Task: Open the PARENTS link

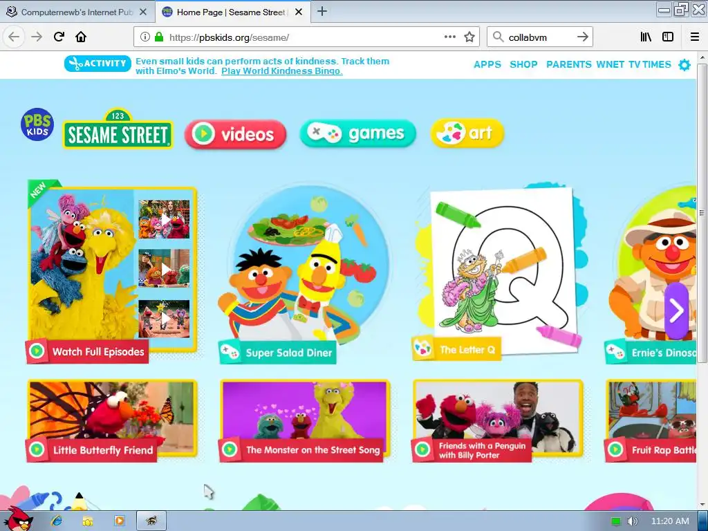Action: [569, 64]
